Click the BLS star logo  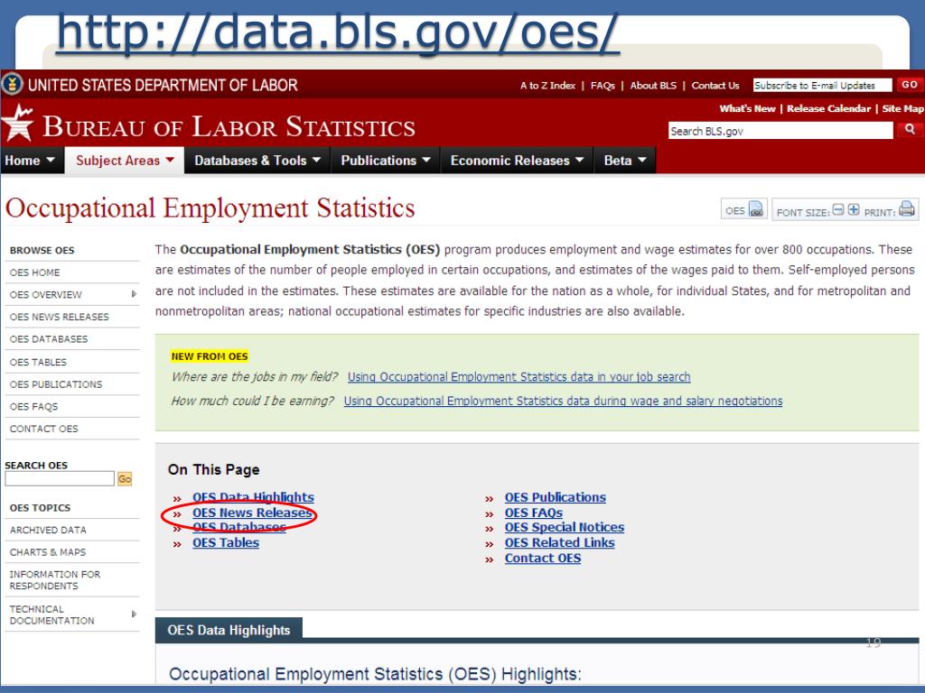(x=18, y=123)
